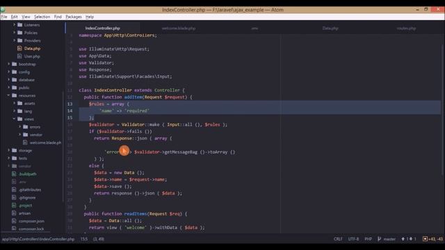
Task: Expand the public folder arrow
Action: 9,87
